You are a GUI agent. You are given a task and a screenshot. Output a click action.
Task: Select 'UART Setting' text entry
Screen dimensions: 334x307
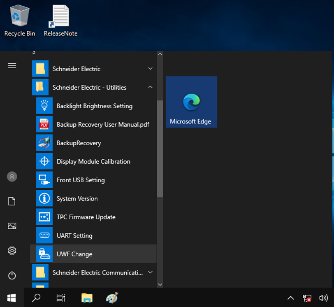click(x=74, y=236)
